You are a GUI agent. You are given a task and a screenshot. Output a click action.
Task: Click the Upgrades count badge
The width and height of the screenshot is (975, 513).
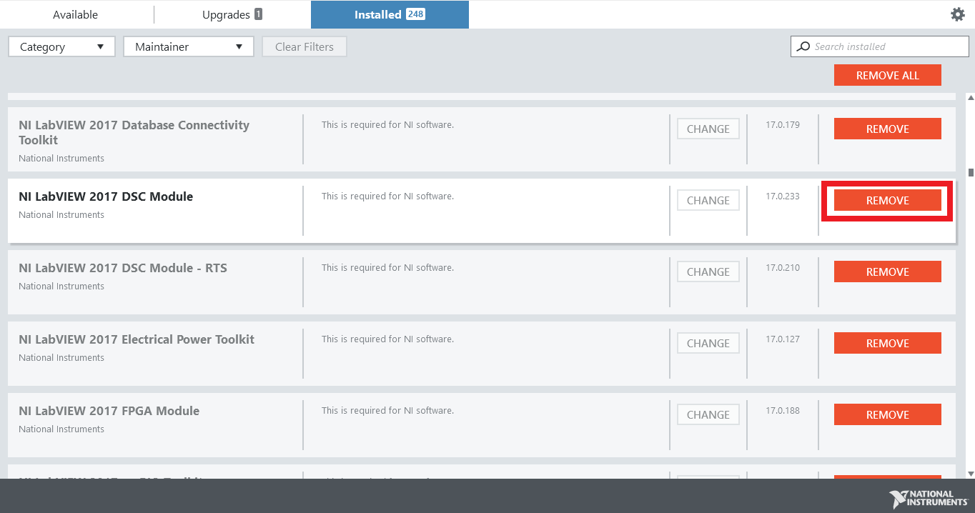tap(258, 14)
